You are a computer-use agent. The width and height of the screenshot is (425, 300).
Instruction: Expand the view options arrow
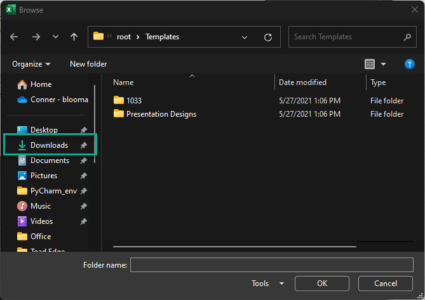pyautogui.click(x=383, y=64)
